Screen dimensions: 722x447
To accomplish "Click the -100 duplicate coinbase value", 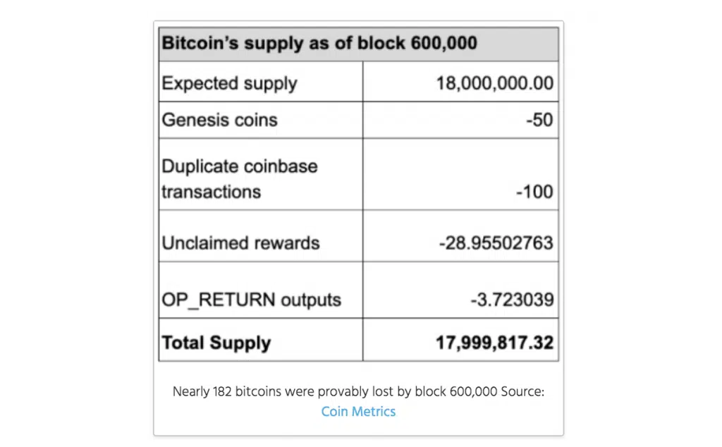I will click(x=534, y=192).
